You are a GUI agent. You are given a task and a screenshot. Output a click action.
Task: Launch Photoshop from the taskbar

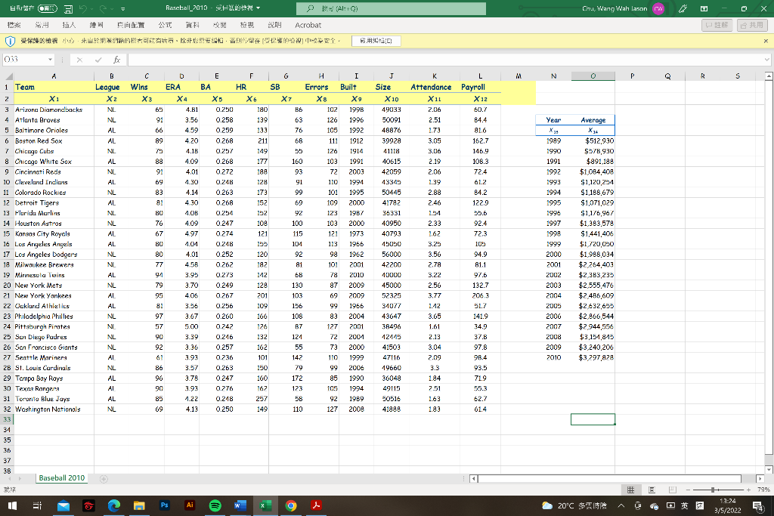pos(164,505)
